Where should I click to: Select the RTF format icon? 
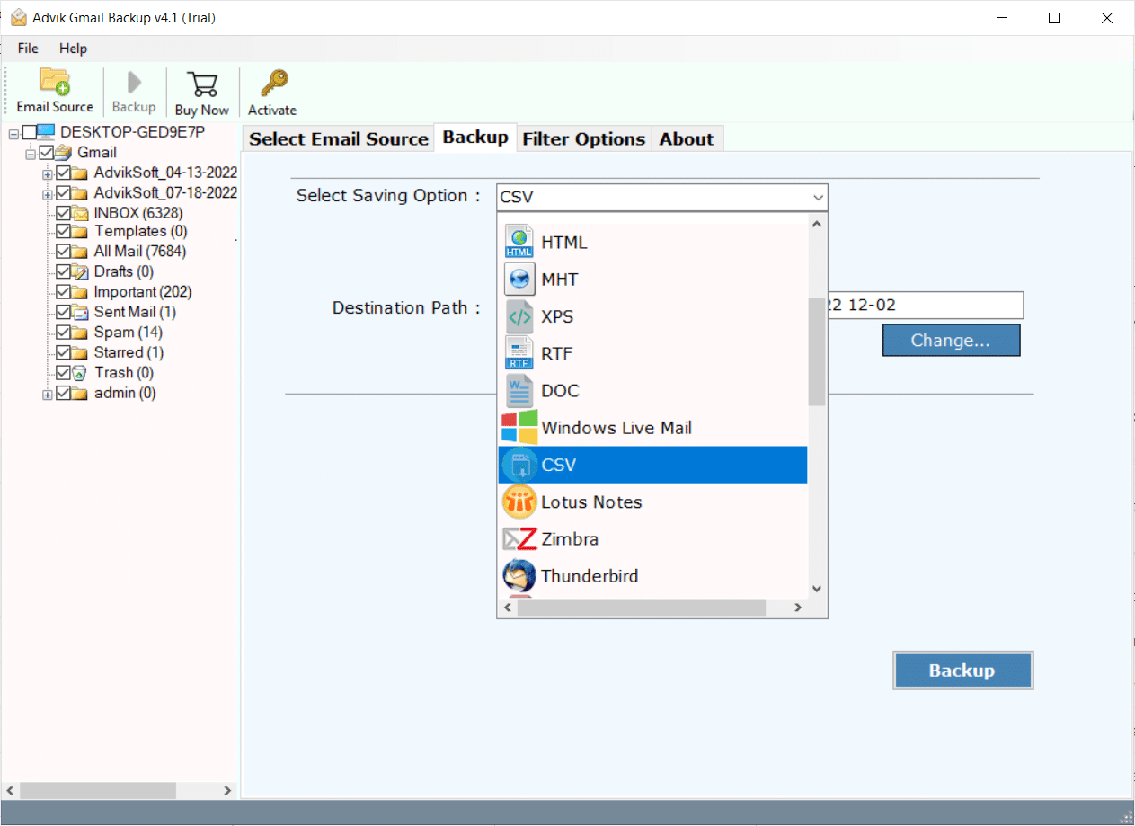[x=519, y=353]
